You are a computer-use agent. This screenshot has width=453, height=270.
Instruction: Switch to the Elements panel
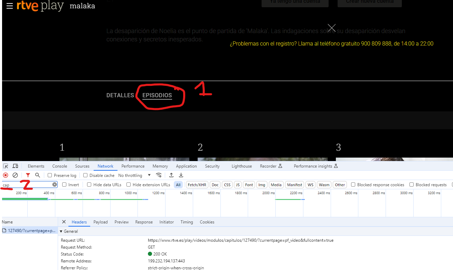[36, 166]
